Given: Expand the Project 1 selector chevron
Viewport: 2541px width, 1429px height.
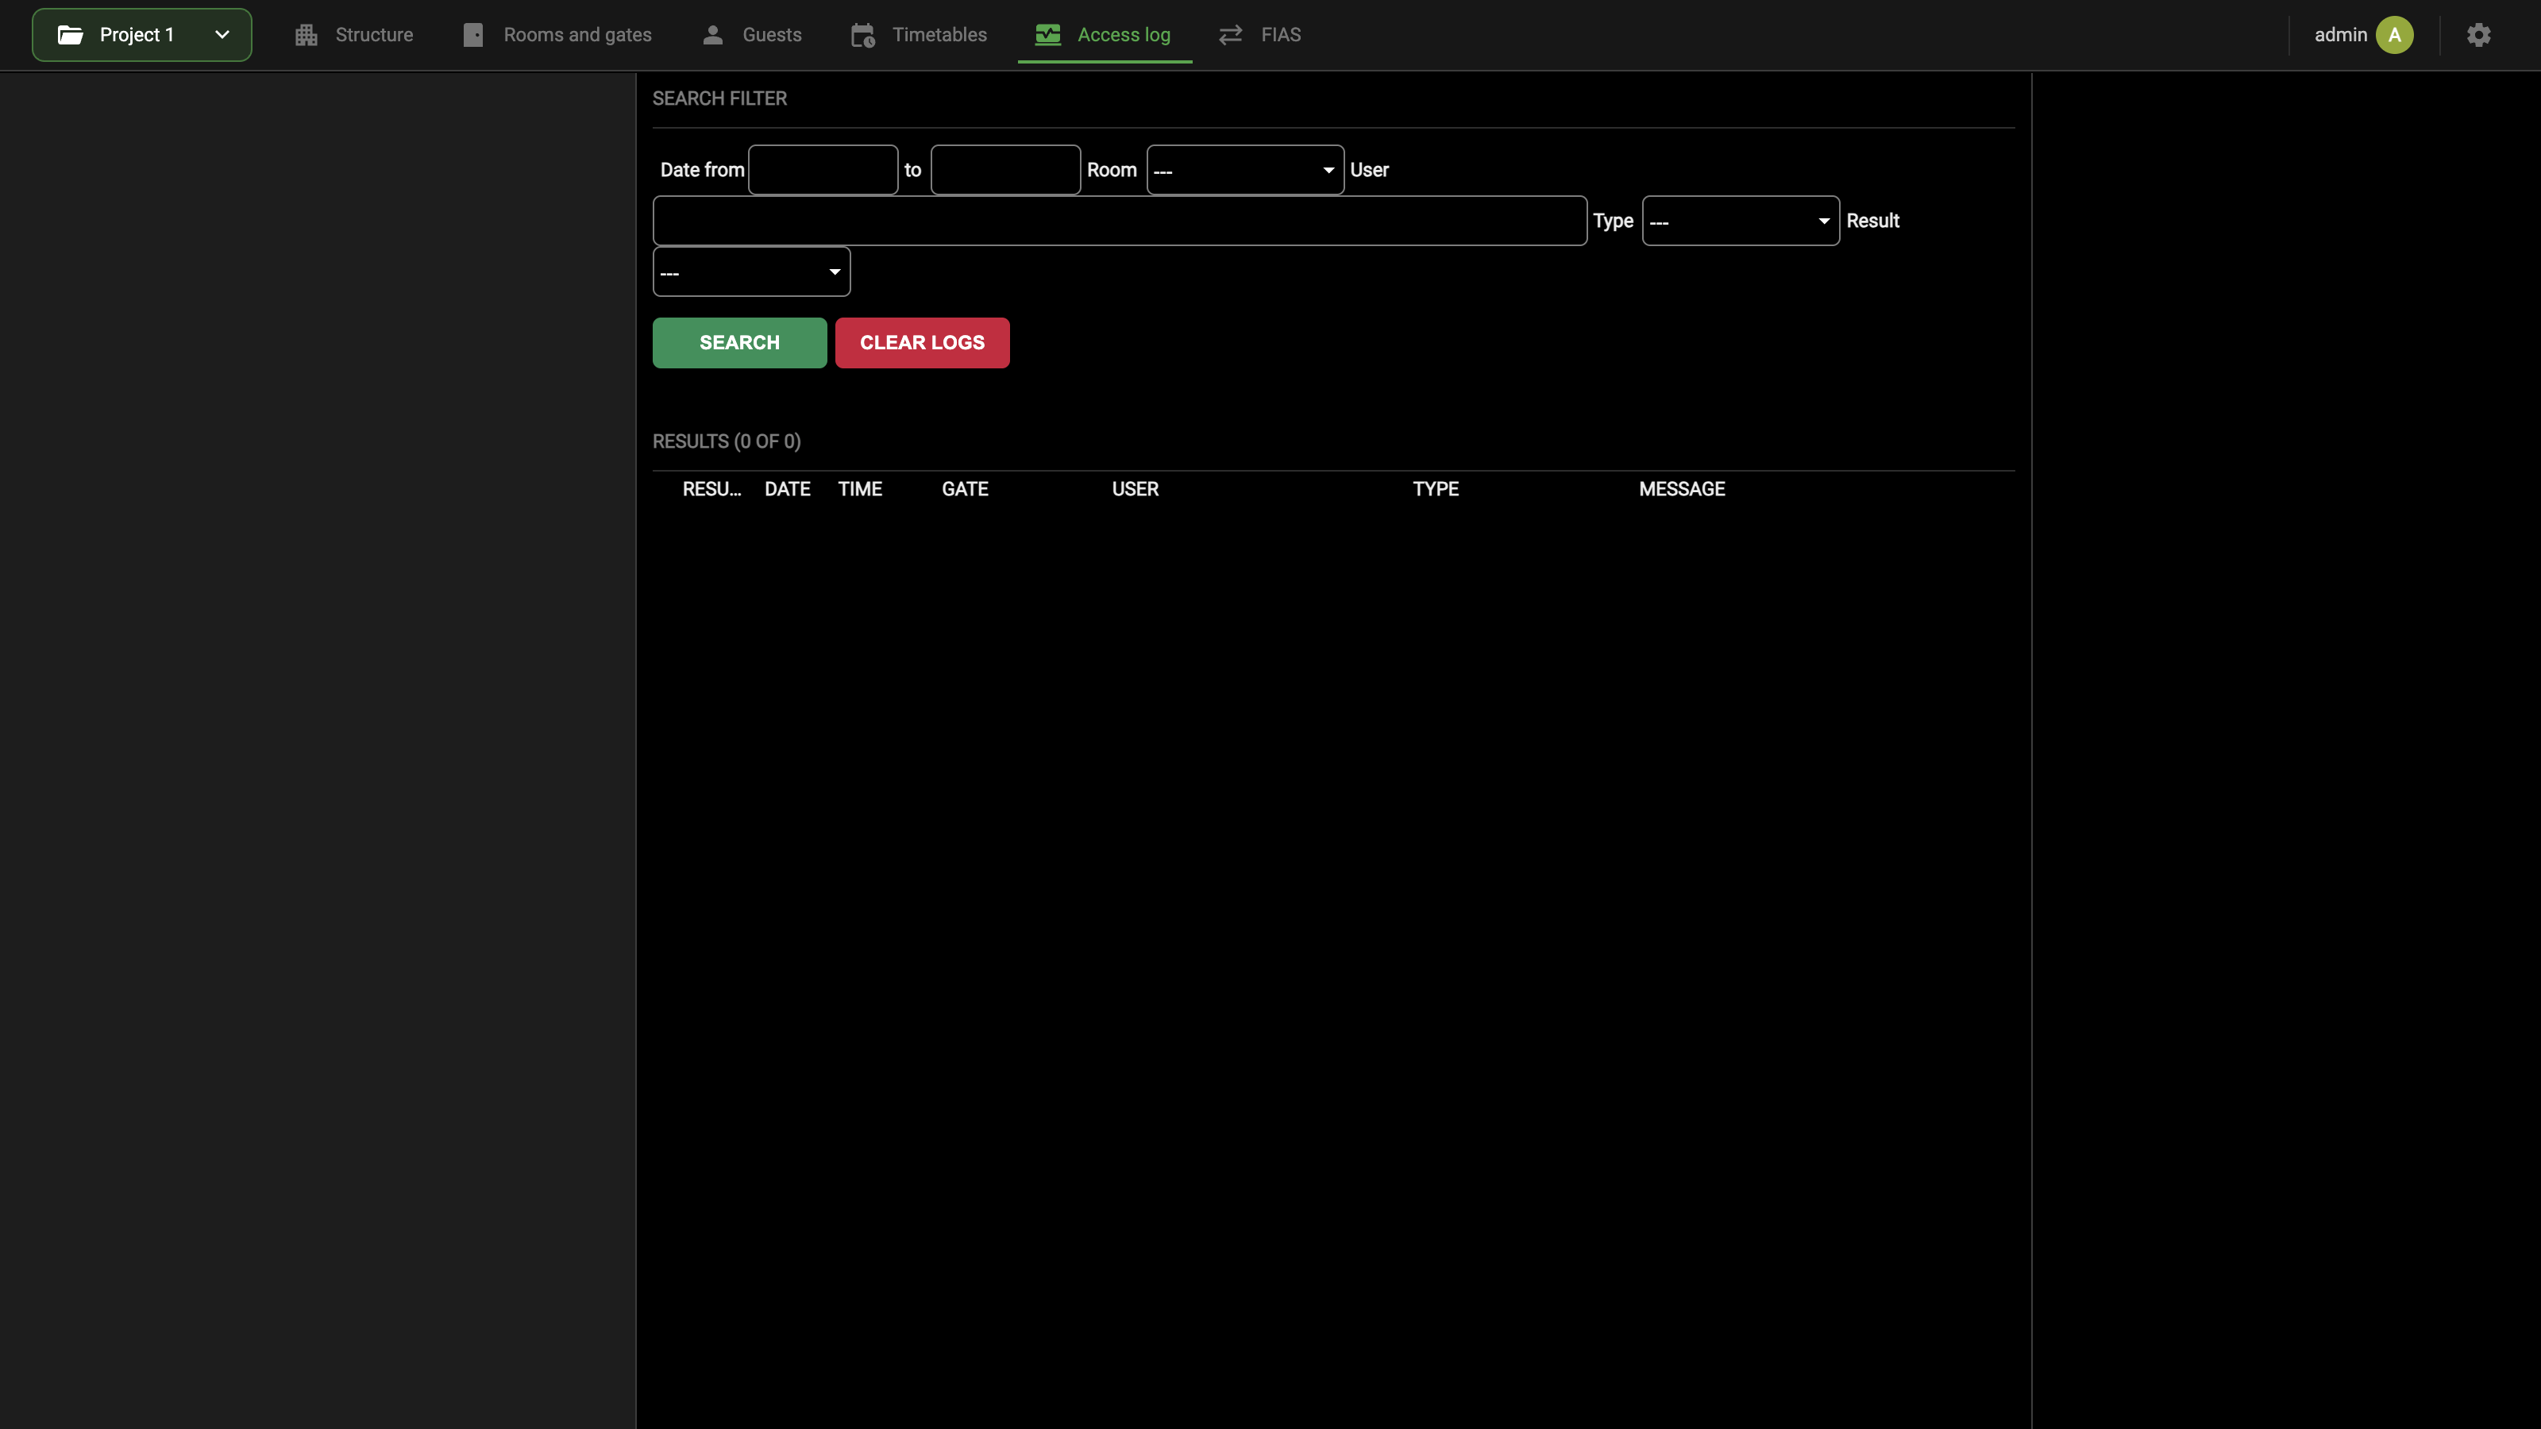Looking at the screenshot, I should pos(222,36).
